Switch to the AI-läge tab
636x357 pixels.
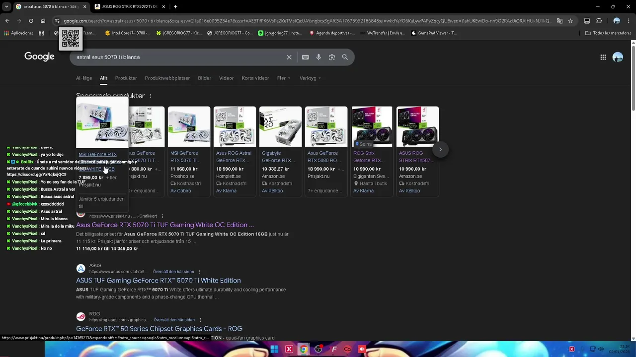[x=84, y=78]
